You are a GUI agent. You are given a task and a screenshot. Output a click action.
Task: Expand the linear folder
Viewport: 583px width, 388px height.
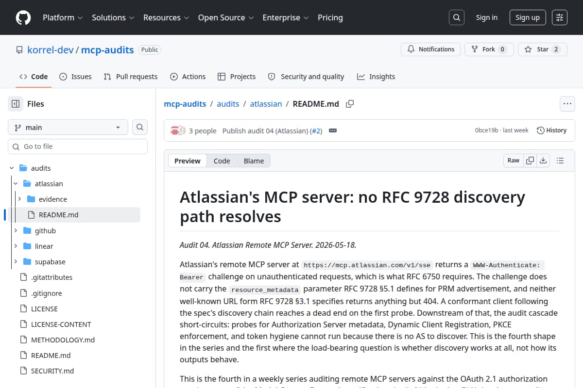click(x=16, y=246)
